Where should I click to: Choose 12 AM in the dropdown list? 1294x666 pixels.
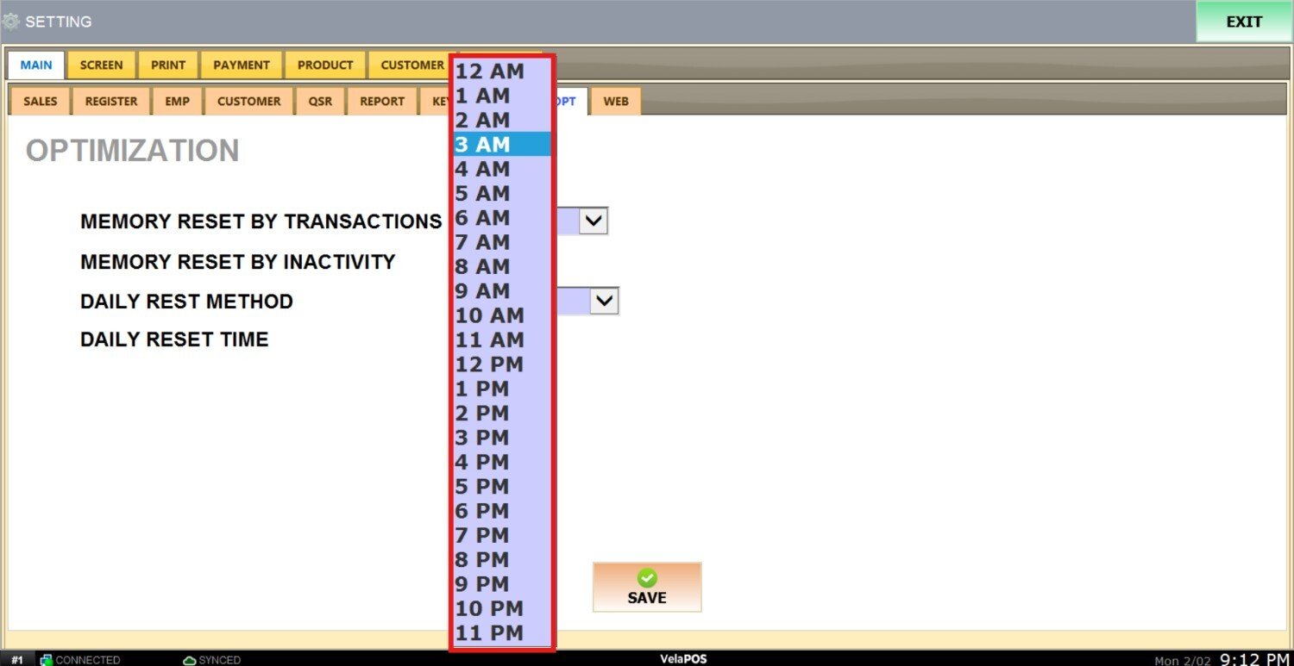tap(502, 72)
